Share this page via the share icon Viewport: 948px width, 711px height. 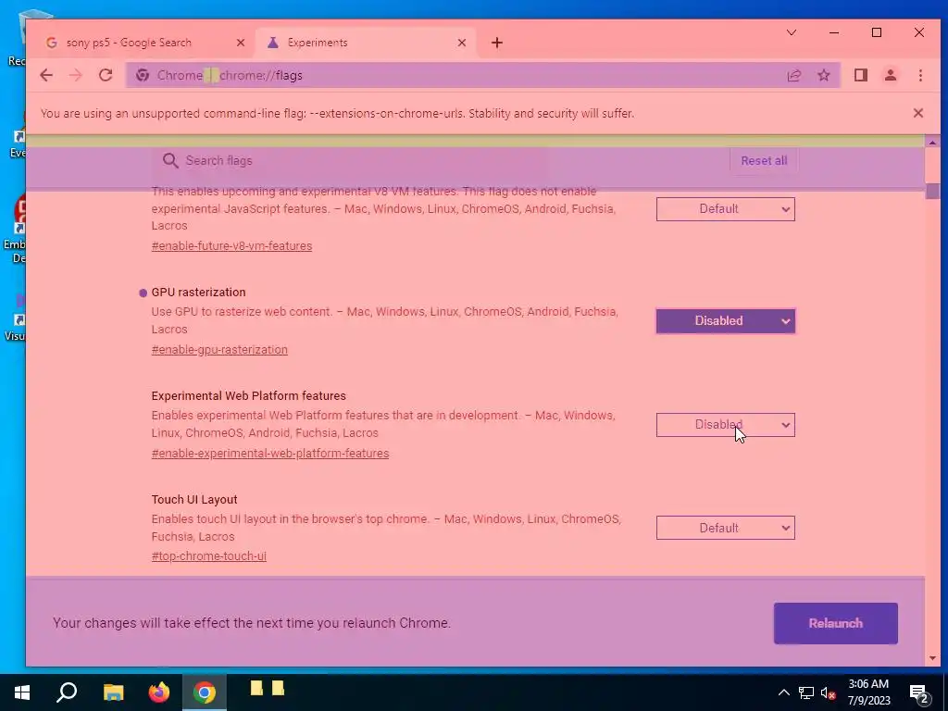pos(793,75)
